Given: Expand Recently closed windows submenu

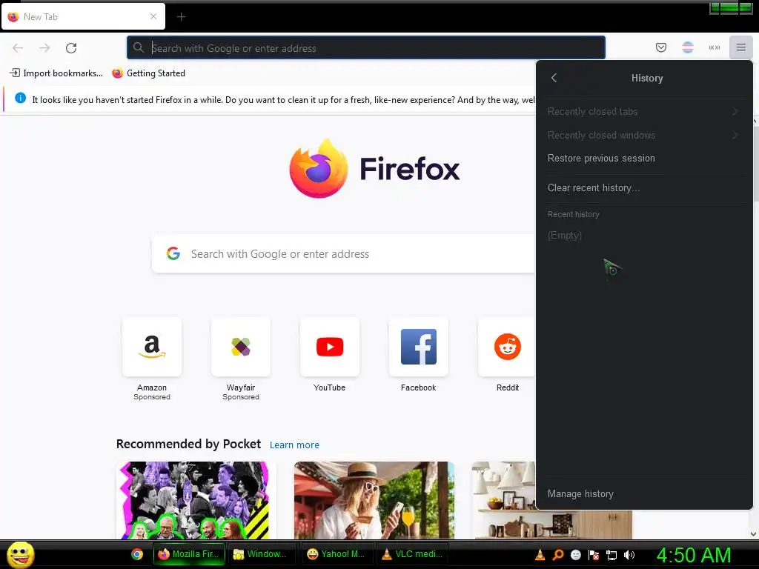Looking at the screenshot, I should coord(644,135).
